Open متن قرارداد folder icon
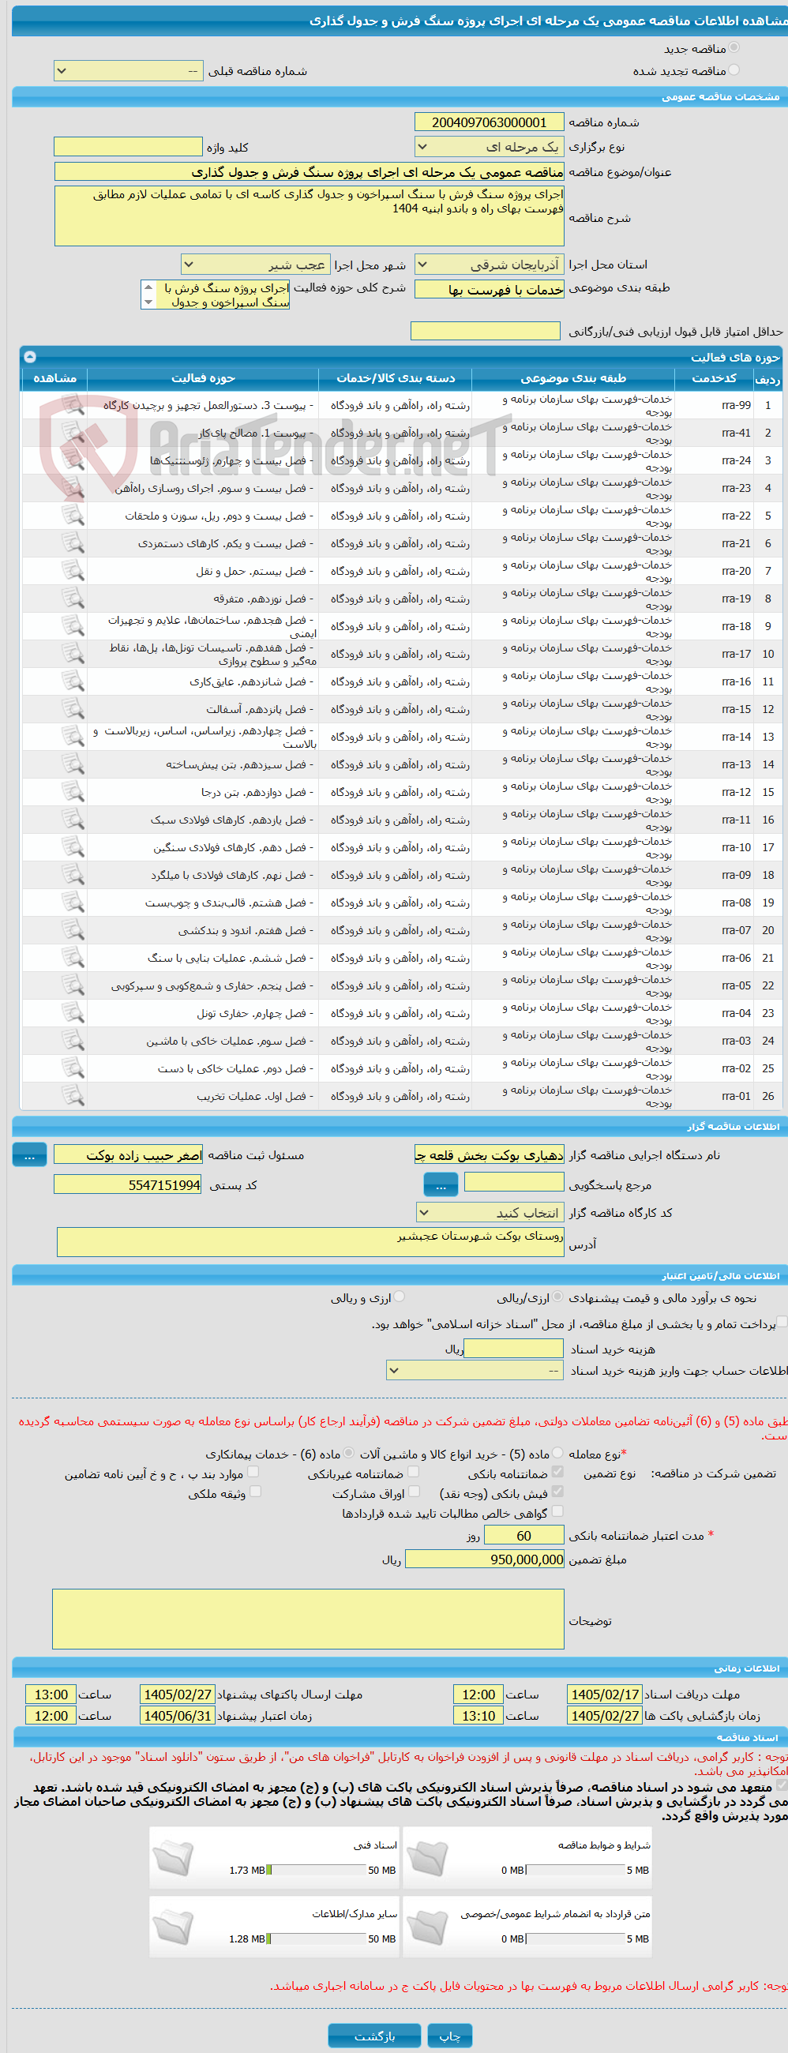 pos(426,1928)
